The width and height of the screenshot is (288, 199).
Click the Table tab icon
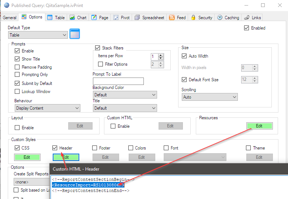click(50, 18)
